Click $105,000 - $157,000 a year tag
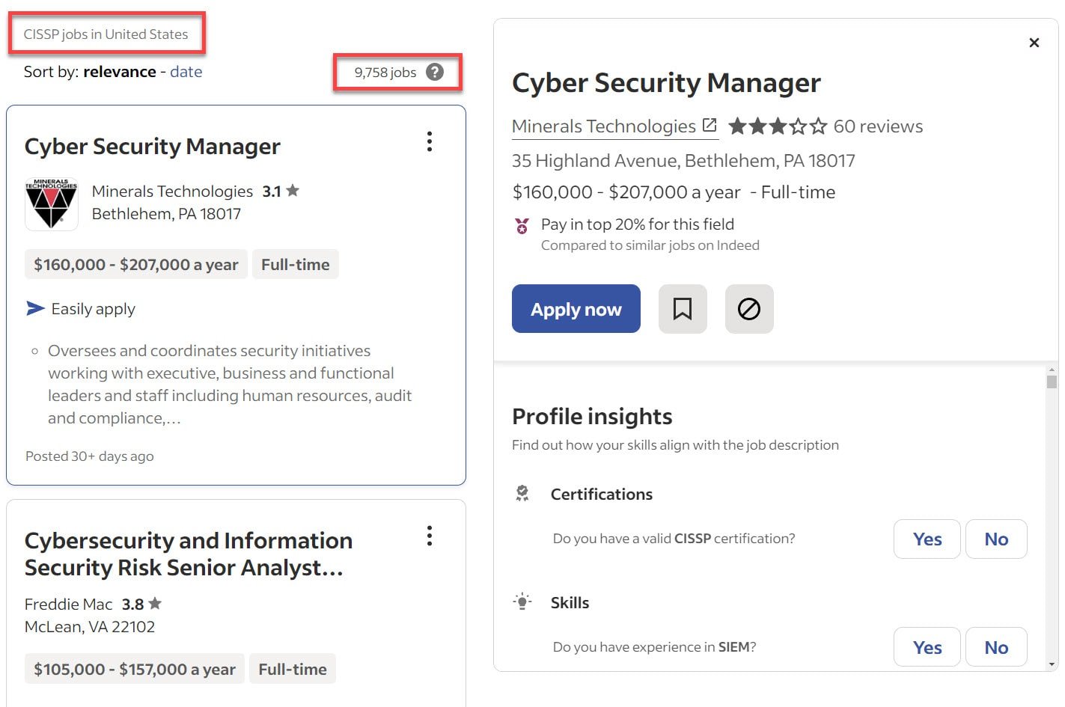This screenshot has height=707, width=1065. [135, 669]
